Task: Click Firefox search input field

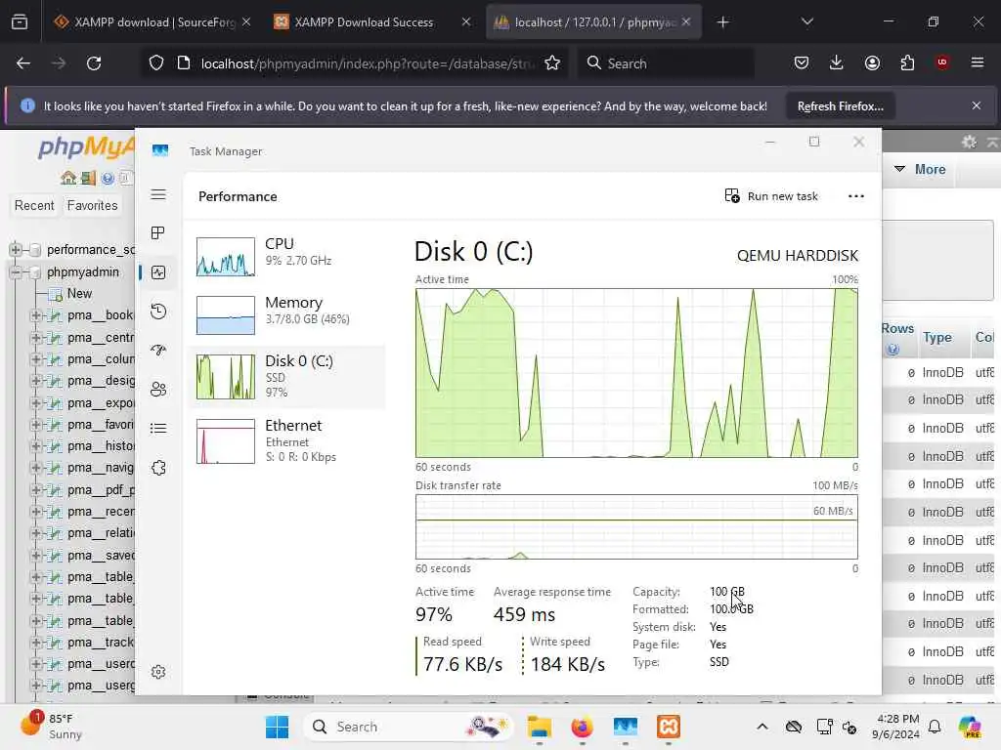Action: pyautogui.click(x=667, y=63)
